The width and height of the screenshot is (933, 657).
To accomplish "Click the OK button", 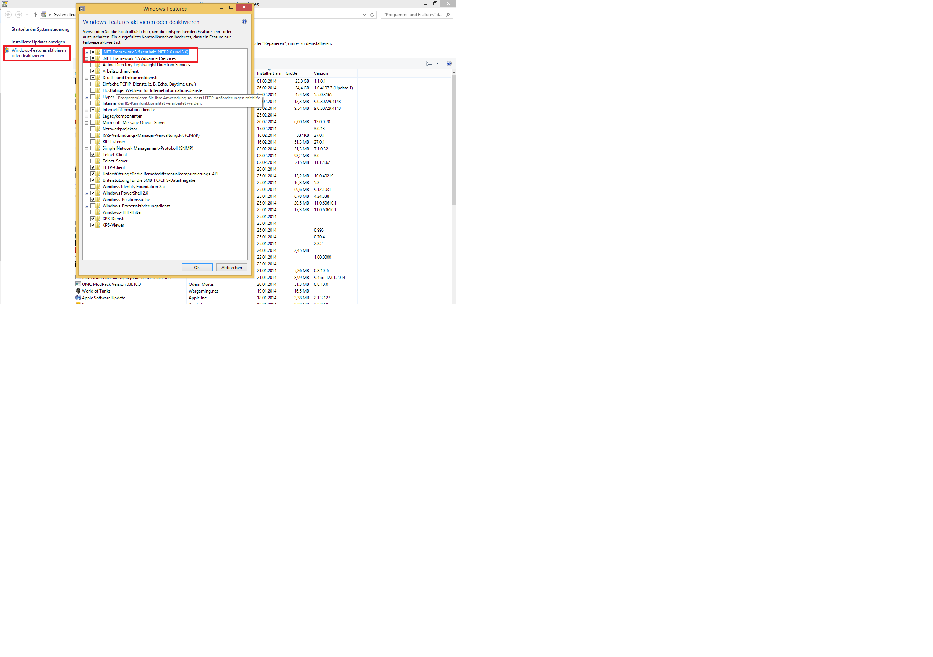I will coord(197,268).
